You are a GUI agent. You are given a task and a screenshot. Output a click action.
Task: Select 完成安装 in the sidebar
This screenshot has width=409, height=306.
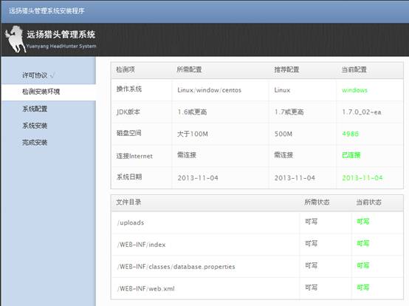35,143
